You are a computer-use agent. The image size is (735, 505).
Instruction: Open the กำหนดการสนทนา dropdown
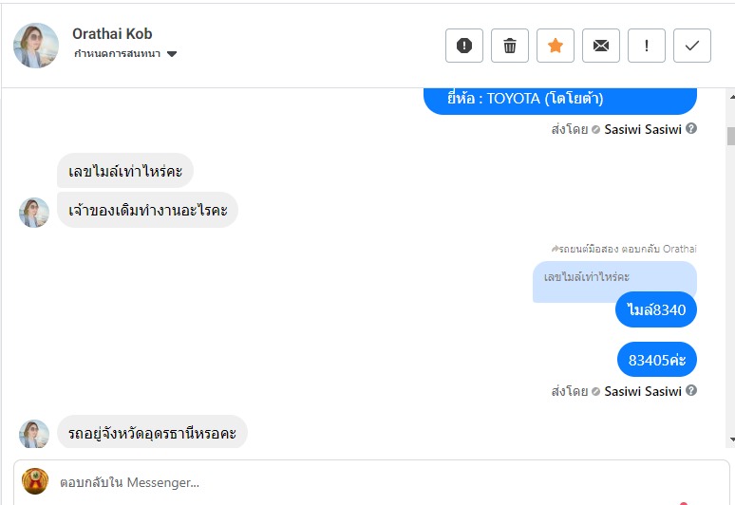click(x=125, y=54)
